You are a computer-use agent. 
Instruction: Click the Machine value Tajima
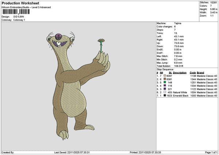pyautogui.click(x=178, y=23)
